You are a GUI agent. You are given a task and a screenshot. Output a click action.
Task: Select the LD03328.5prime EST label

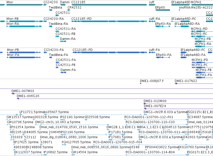pyautogui.click(x=46, y=117)
